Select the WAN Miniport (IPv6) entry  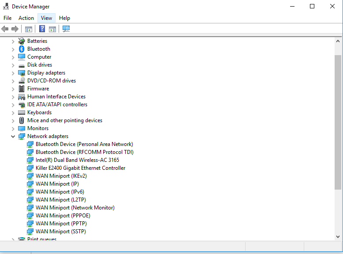click(60, 192)
